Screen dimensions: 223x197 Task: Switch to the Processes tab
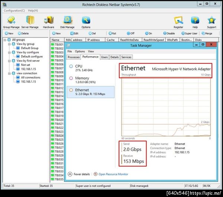(74, 57)
